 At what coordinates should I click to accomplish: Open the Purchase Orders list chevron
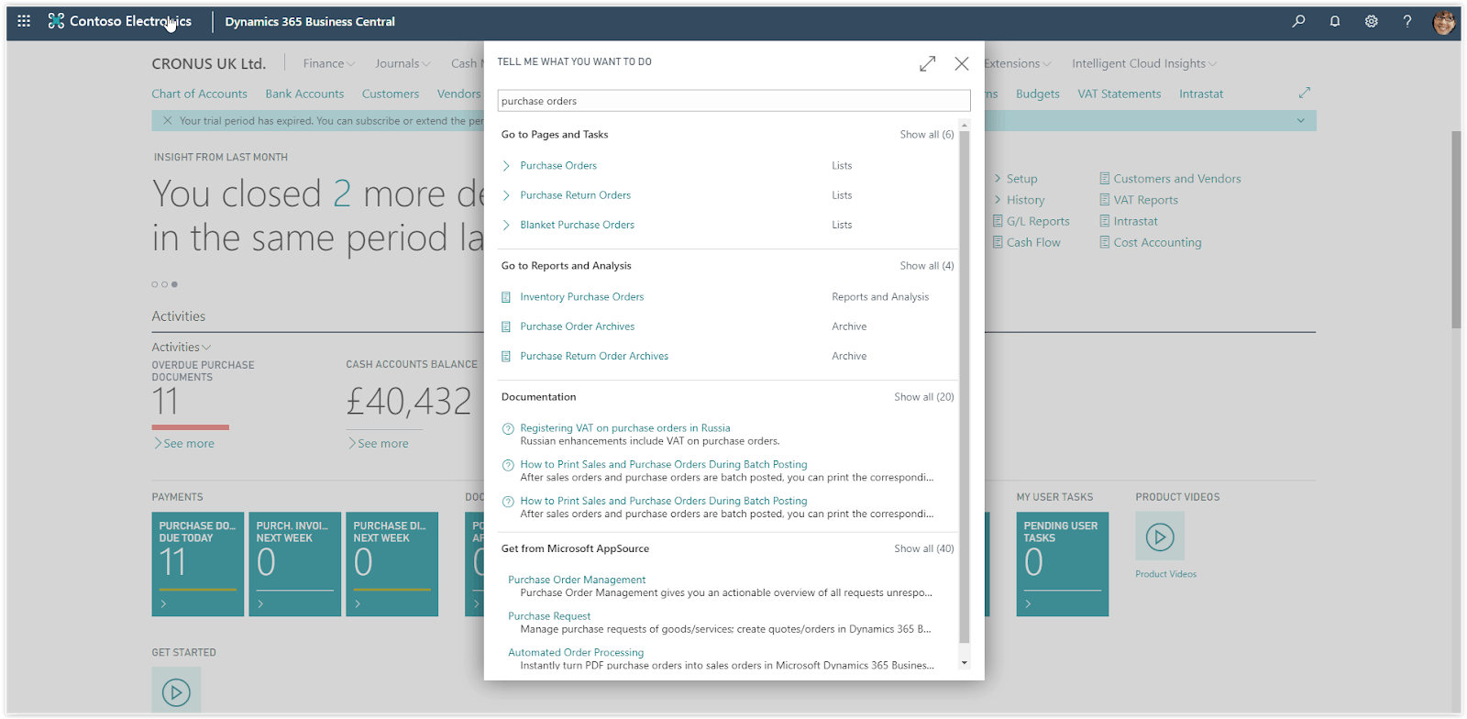point(506,166)
